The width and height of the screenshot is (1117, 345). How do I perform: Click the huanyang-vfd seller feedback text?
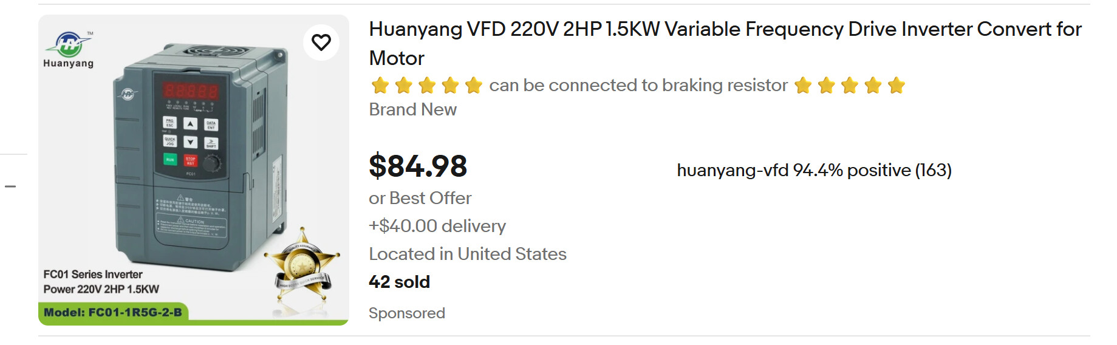814,170
